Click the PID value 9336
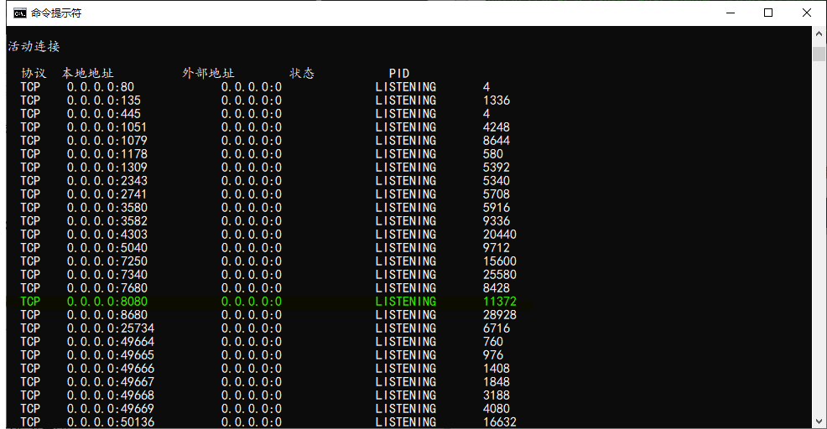 point(497,221)
